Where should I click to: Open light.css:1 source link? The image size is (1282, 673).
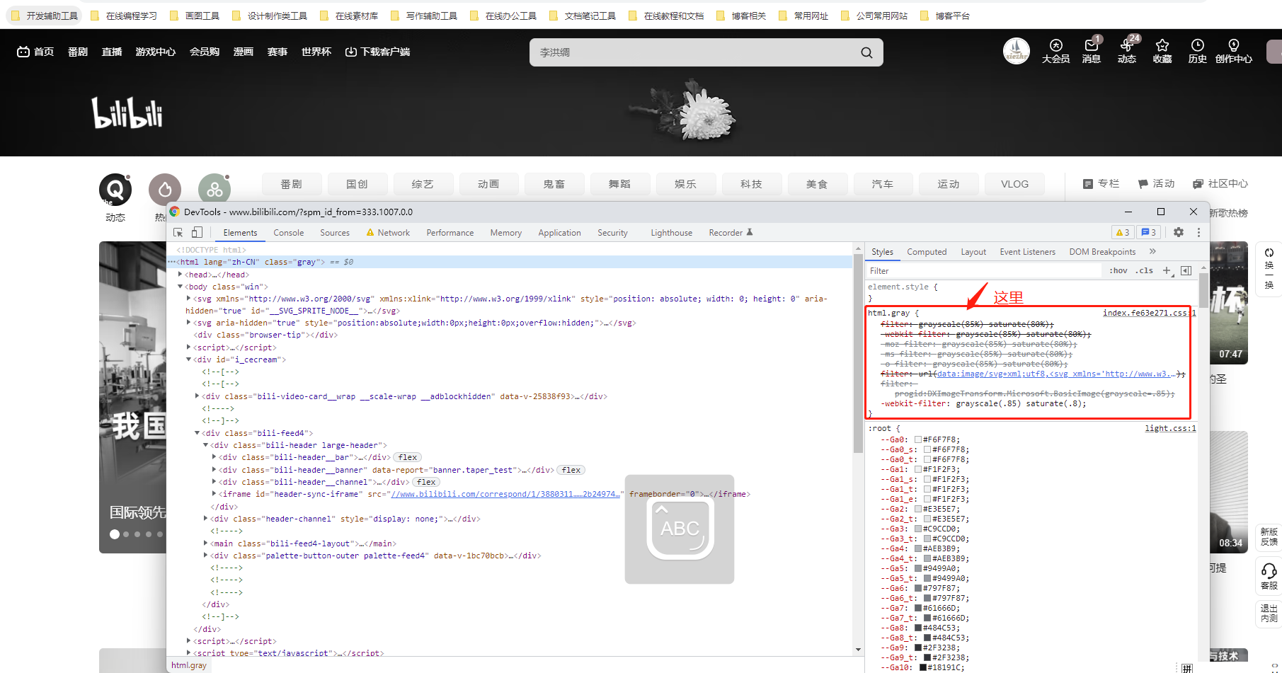pos(1171,428)
